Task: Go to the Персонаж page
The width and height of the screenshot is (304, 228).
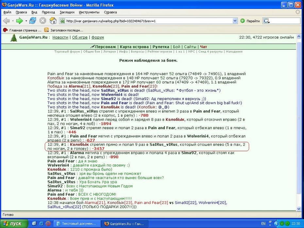Action: (x=106, y=47)
